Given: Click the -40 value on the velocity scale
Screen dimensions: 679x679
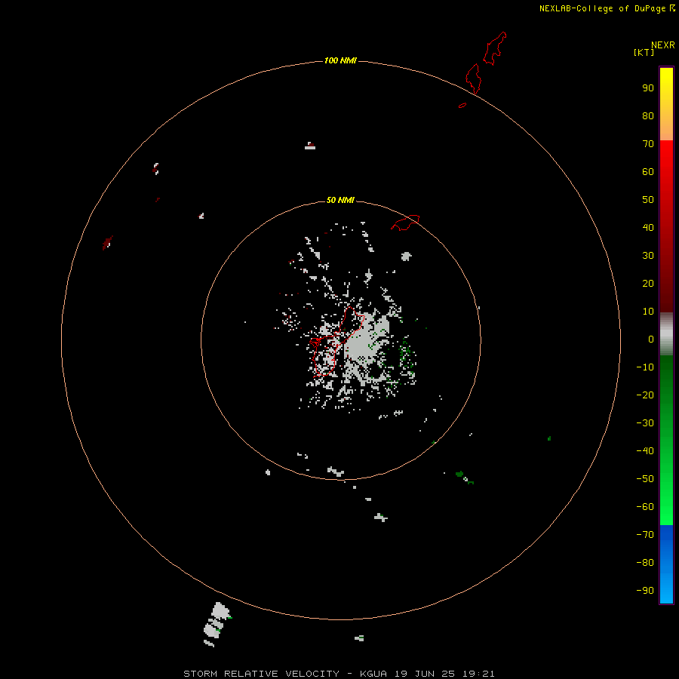Looking at the screenshot, I should [645, 451].
